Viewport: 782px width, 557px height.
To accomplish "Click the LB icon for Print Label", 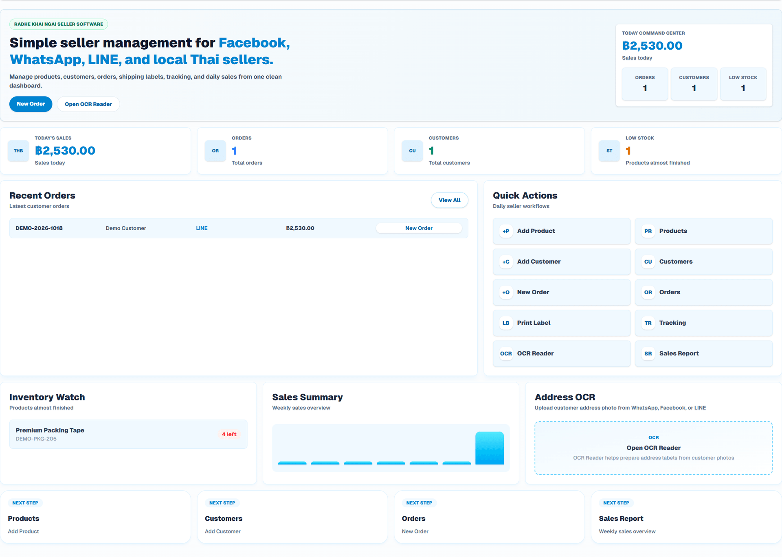I will tap(506, 323).
